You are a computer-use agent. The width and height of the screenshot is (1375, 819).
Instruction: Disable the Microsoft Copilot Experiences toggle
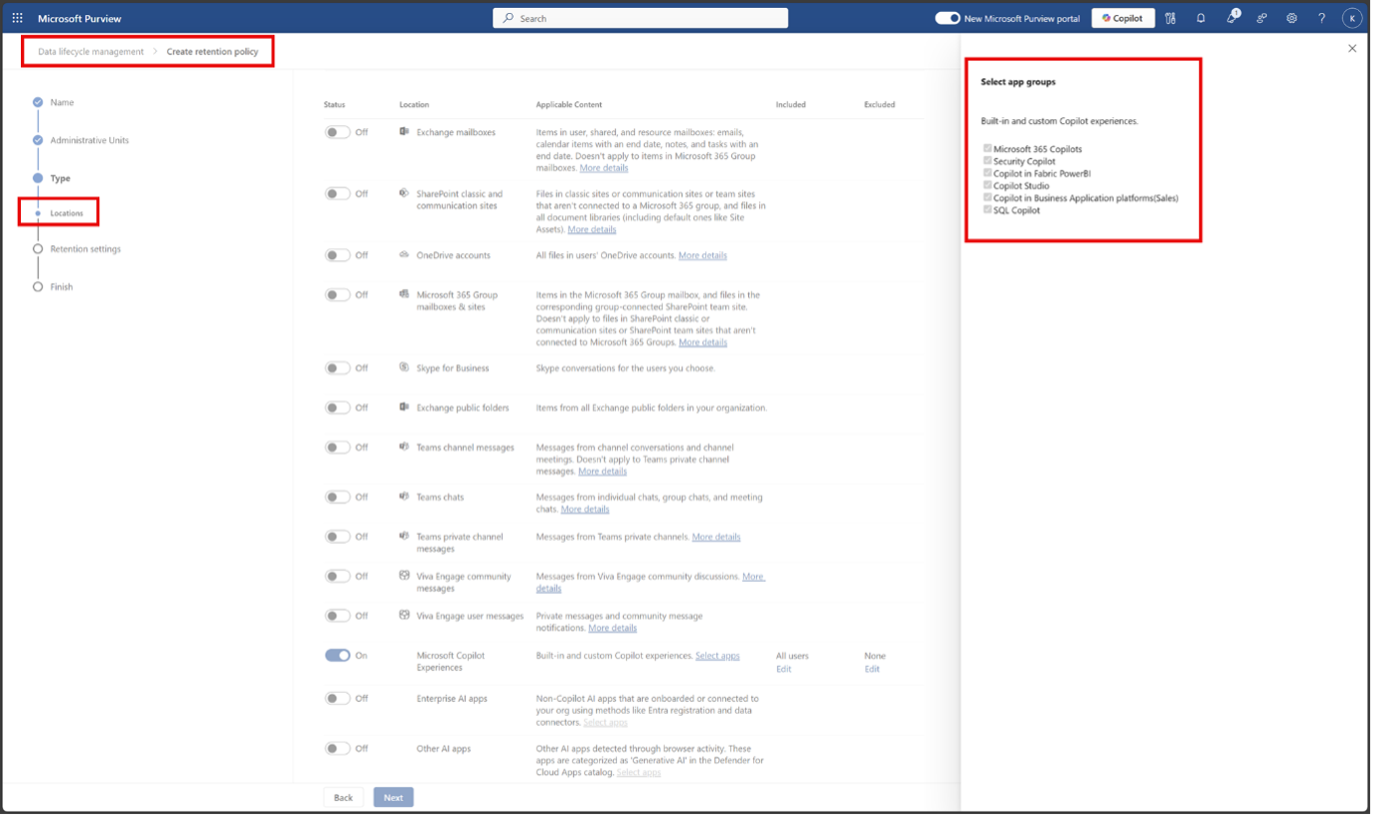point(338,655)
